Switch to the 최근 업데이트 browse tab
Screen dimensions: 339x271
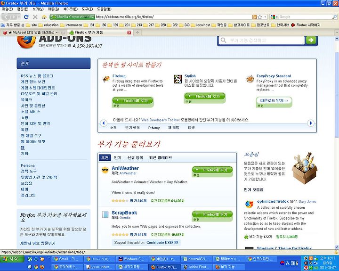161,157
